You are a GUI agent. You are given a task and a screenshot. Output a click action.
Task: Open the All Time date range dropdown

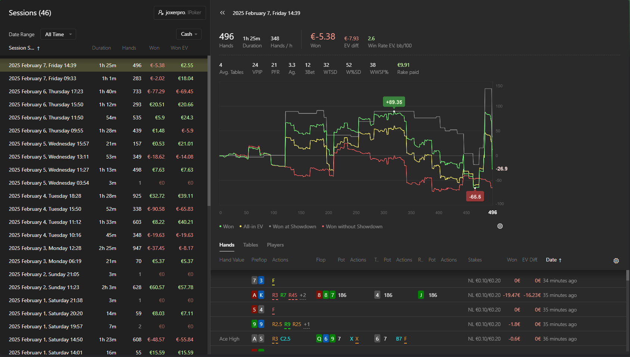pyautogui.click(x=58, y=34)
